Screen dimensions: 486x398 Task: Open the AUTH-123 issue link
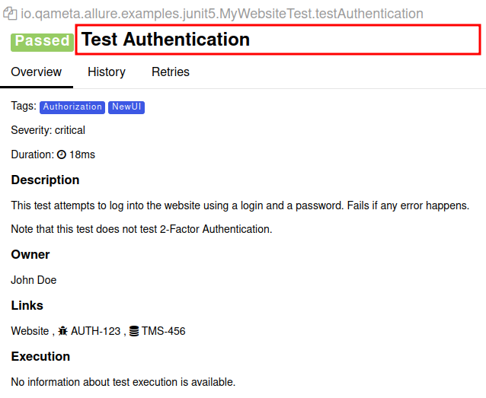pyautogui.click(x=95, y=331)
